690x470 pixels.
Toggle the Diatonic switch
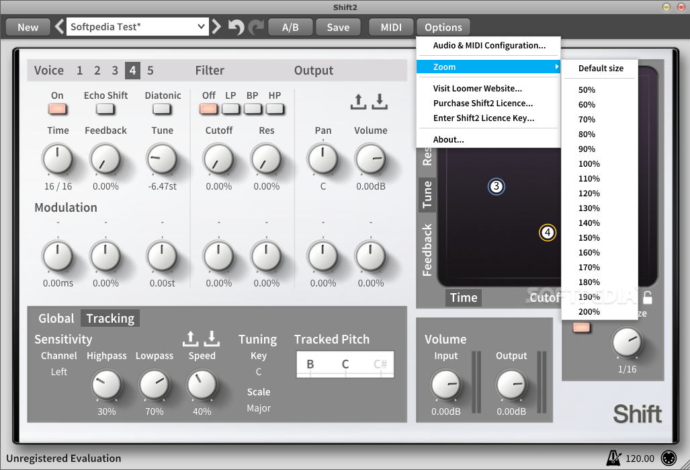pyautogui.click(x=162, y=109)
